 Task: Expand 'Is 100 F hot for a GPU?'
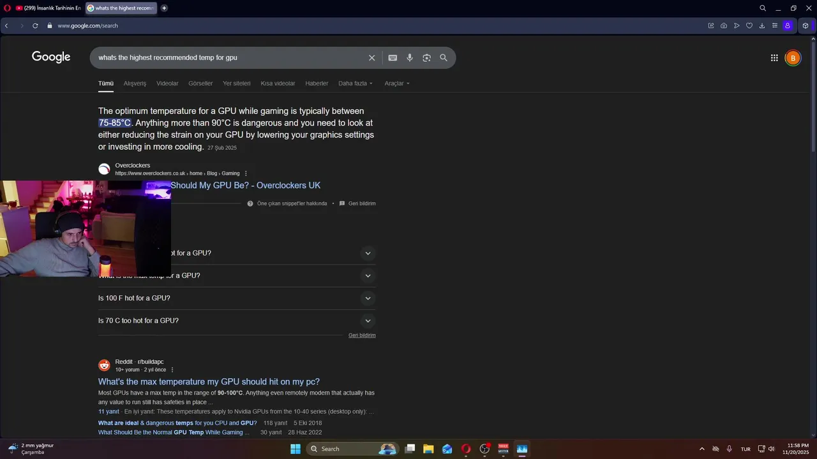[237, 298]
